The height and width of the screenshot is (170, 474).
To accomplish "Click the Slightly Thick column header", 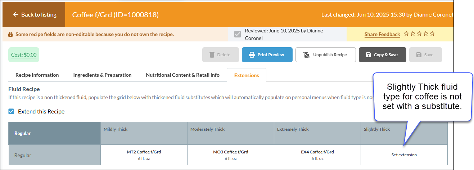I will [x=404, y=133].
